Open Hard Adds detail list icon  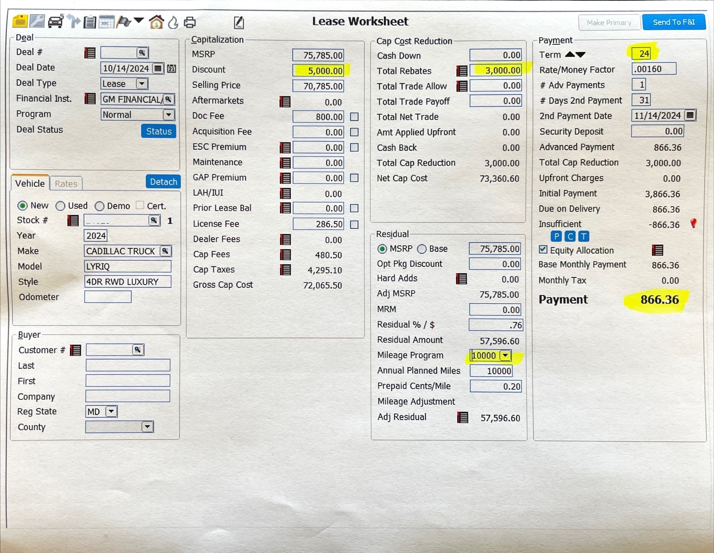(x=462, y=279)
